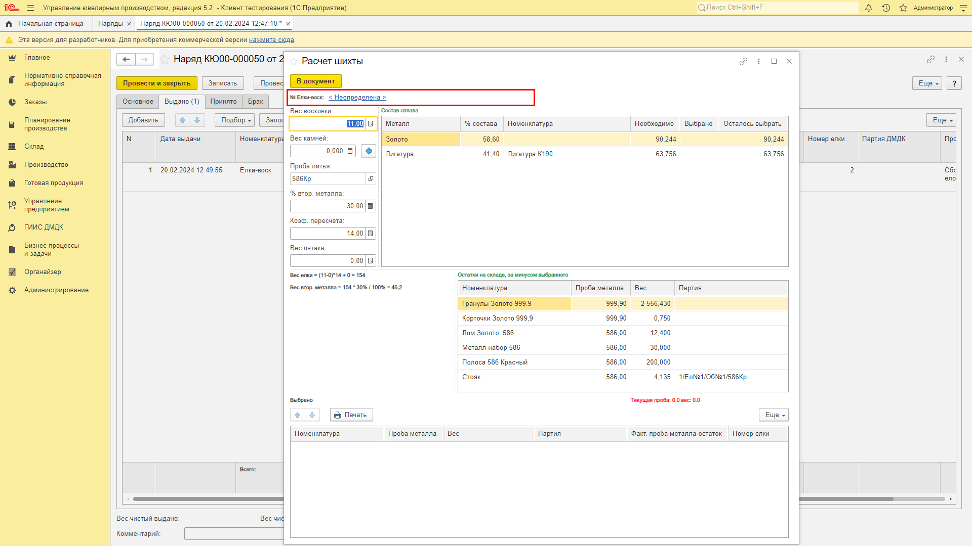This screenshot has width=972, height=546.
Task: Click the Записать button
Action: tap(223, 83)
